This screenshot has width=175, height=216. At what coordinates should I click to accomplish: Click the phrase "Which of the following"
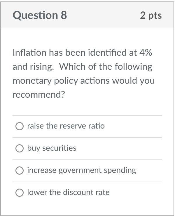[106, 67]
